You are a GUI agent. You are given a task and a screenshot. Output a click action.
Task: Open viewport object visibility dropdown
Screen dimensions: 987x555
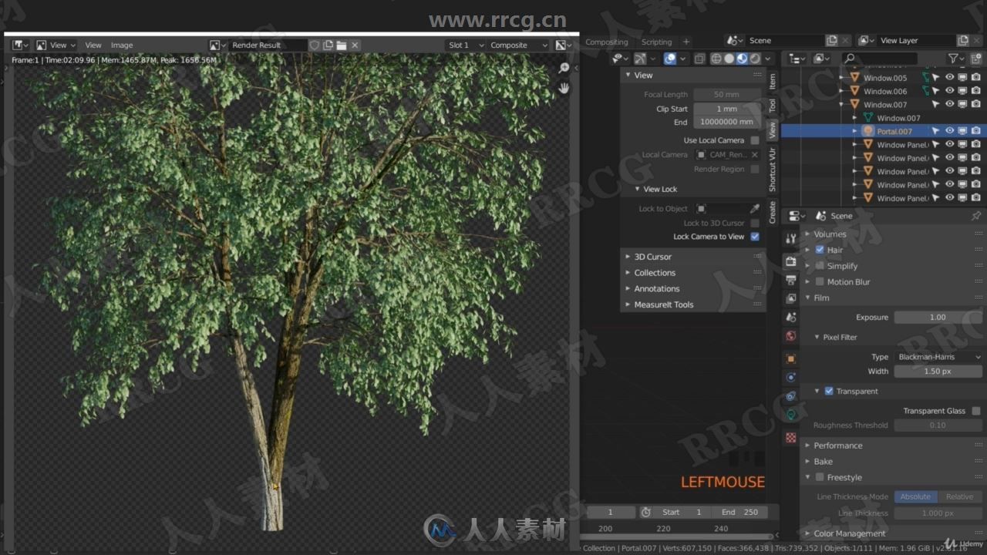pos(620,59)
